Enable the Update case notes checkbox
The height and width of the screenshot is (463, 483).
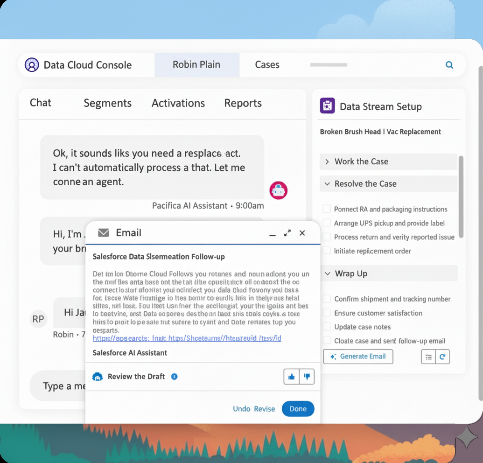pyautogui.click(x=327, y=327)
